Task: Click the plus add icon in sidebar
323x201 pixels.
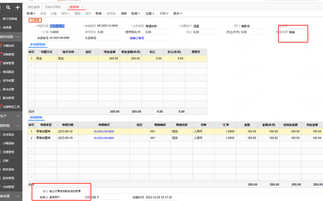Action: tap(17, 7)
